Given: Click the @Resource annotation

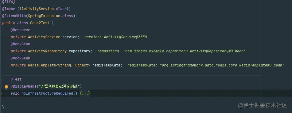Looking at the screenshot, I should click(x=20, y=30).
